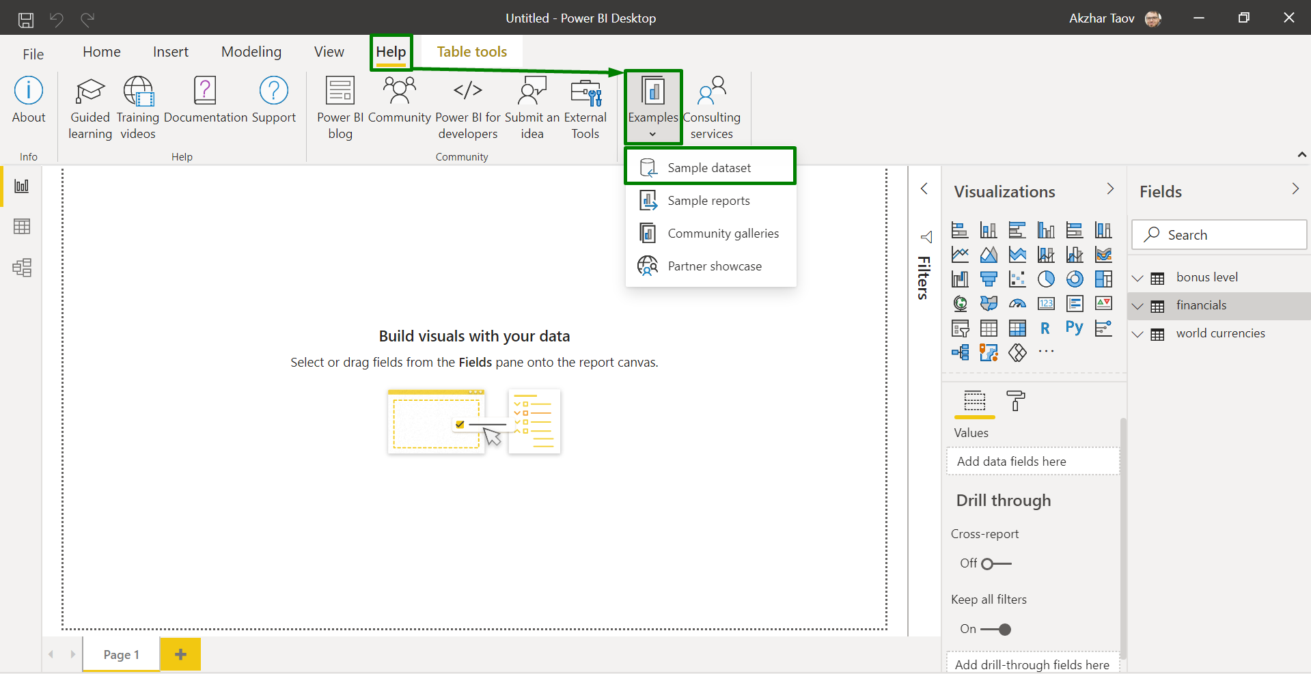Select Partner showcase menu entry
This screenshot has height=674, width=1311.
click(710, 266)
